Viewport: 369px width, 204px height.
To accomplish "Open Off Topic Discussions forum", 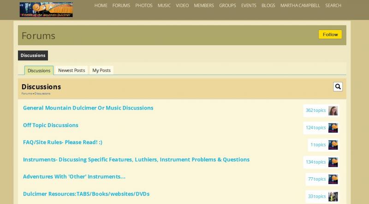I will (51, 125).
